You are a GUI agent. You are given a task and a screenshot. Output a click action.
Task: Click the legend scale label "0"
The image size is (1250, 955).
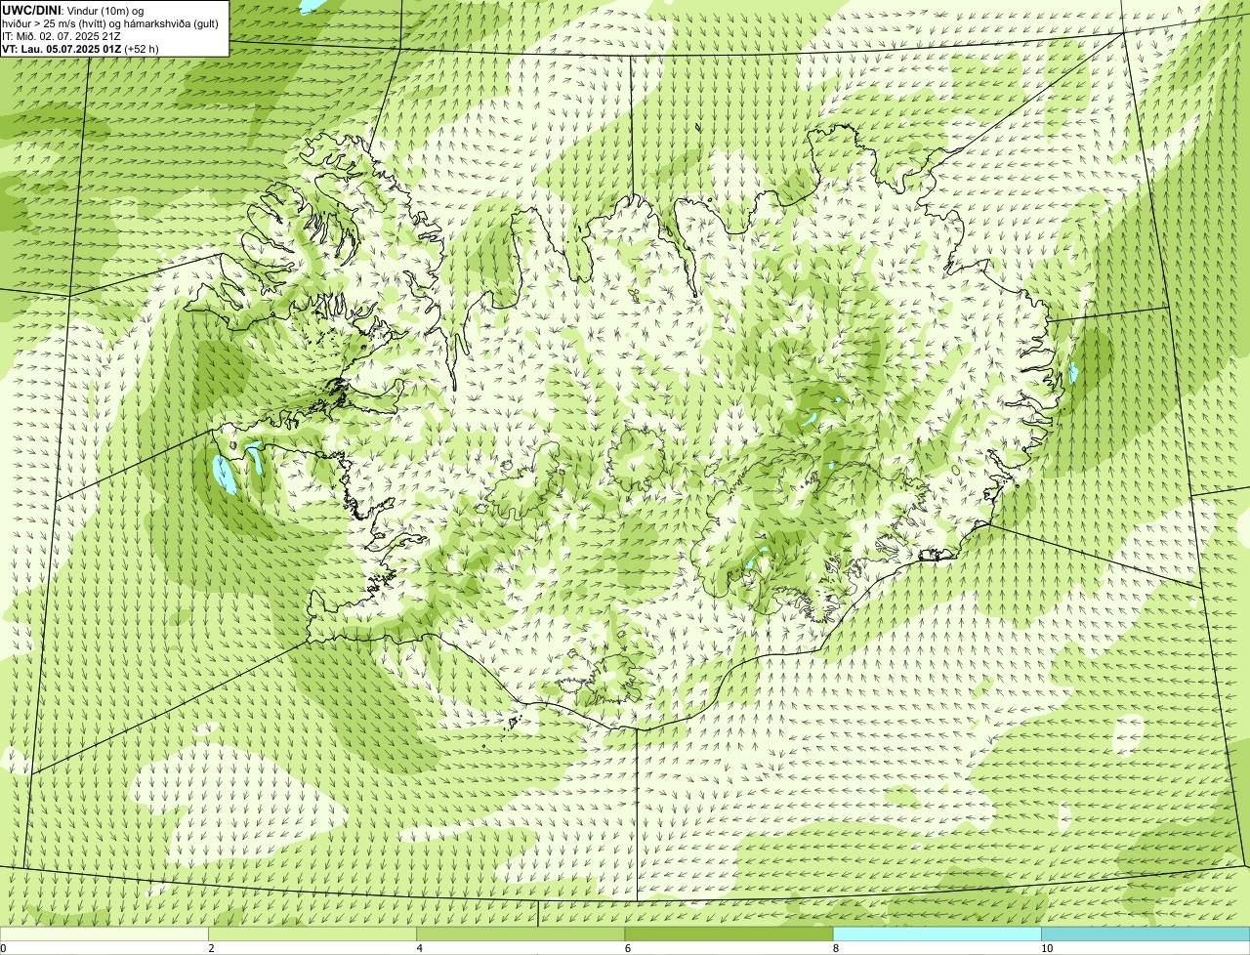(4, 948)
